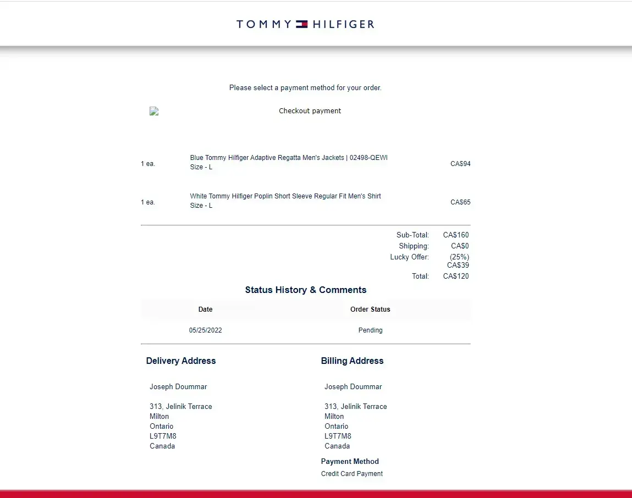Click the CA$120 total value
Screen dimensions: 632x498
456,276
